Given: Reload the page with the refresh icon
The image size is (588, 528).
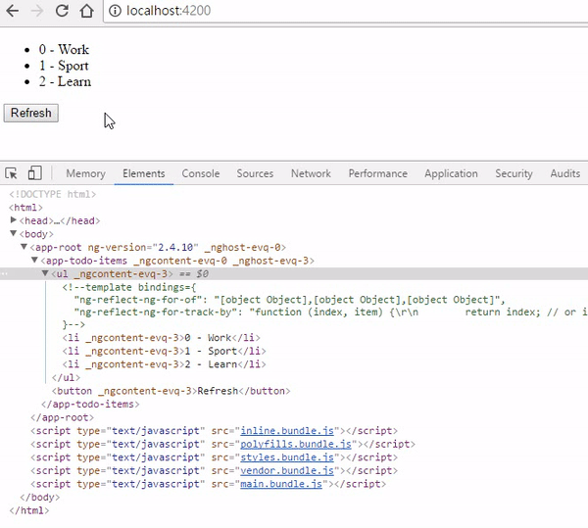Looking at the screenshot, I should (x=62, y=11).
